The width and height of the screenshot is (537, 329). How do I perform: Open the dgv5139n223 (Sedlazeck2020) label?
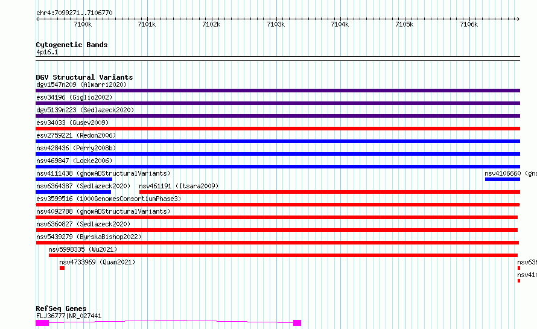(85, 110)
